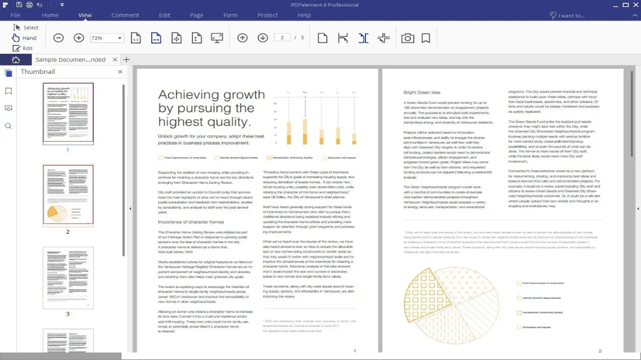Collapse the ribbon with the chevron
Viewport: 641px width, 360px height.
point(635,16)
